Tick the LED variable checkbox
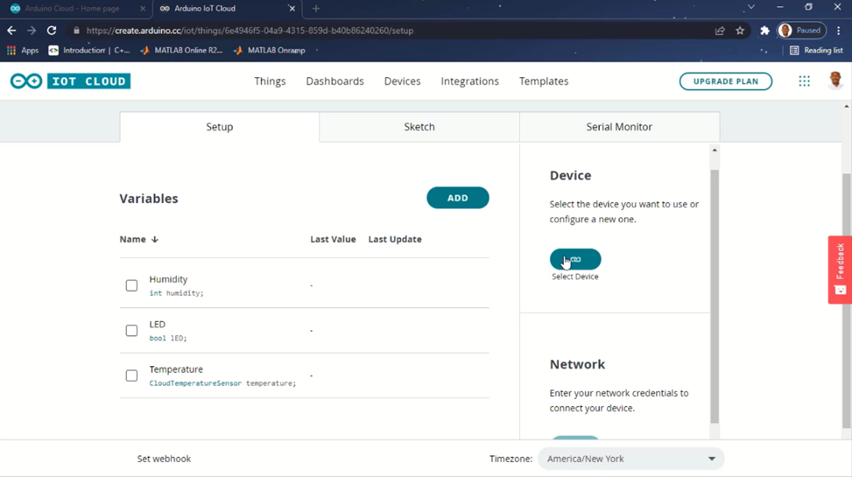Image resolution: width=852 pixels, height=477 pixels. coord(131,331)
